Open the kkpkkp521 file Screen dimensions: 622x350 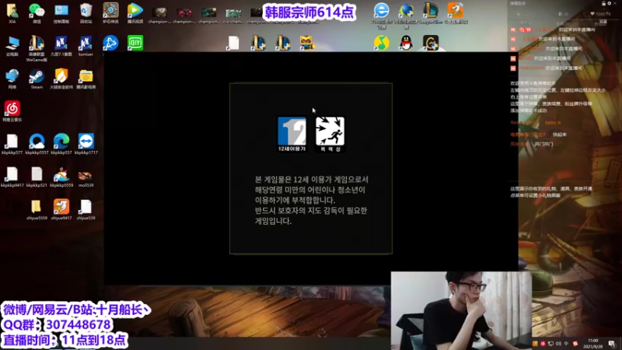(37, 177)
